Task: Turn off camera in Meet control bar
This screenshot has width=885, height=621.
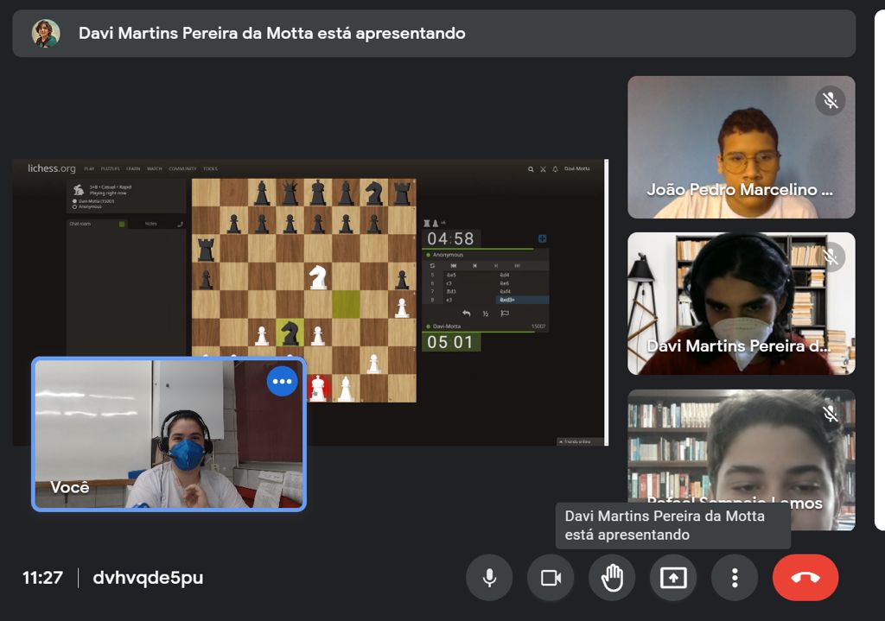Action: (x=551, y=578)
